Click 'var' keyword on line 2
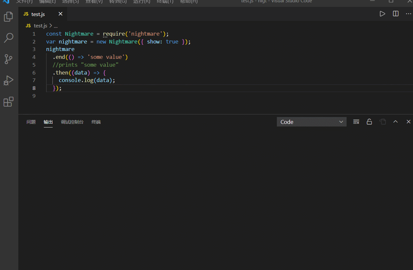Image resolution: width=413 pixels, height=270 pixels. (51, 42)
